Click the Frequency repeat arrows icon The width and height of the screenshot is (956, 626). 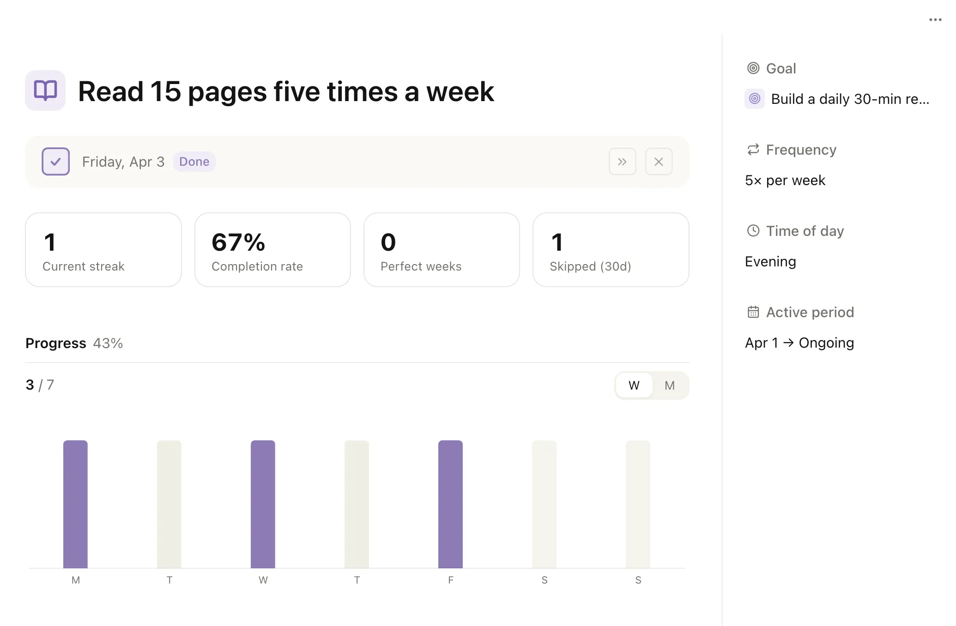[753, 150]
